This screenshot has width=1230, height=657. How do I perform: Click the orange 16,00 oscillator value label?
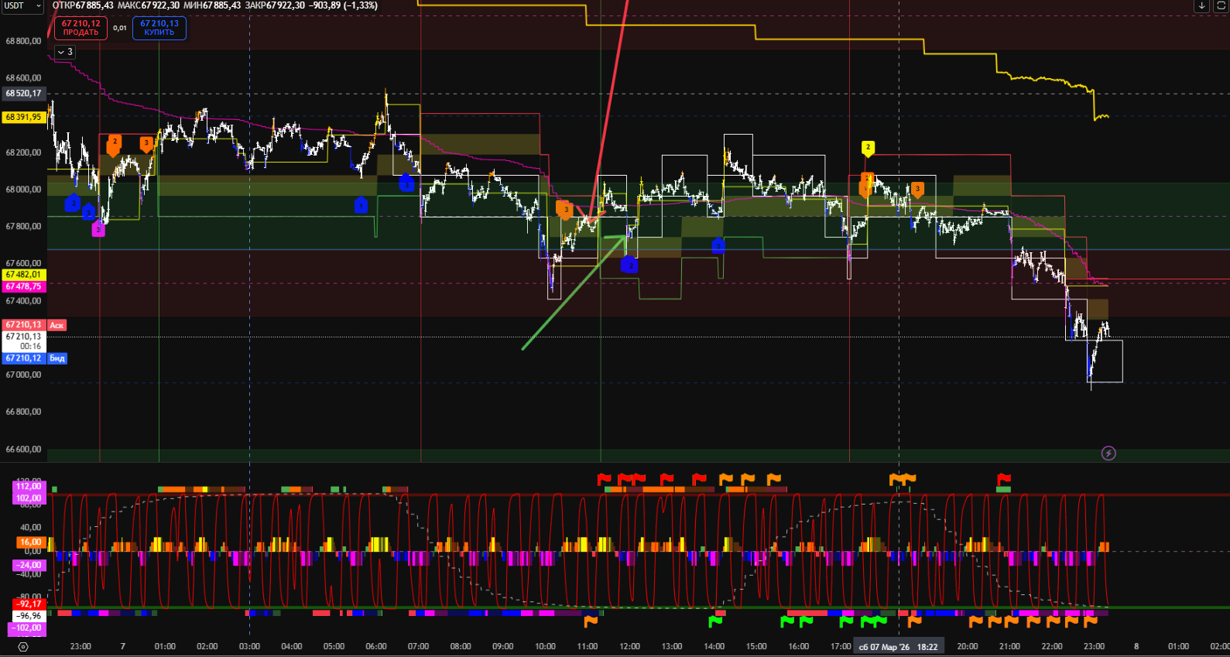(x=30, y=542)
